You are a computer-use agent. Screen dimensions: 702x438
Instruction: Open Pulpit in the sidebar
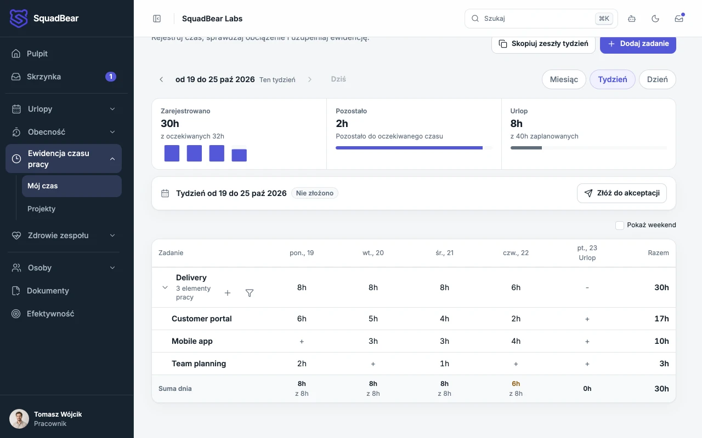[x=64, y=54]
